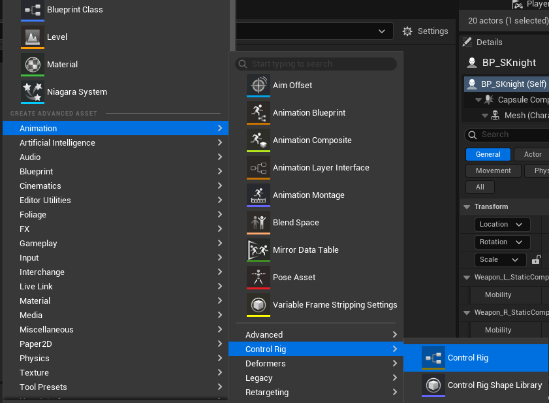Open the Audio submenu

[116, 157]
